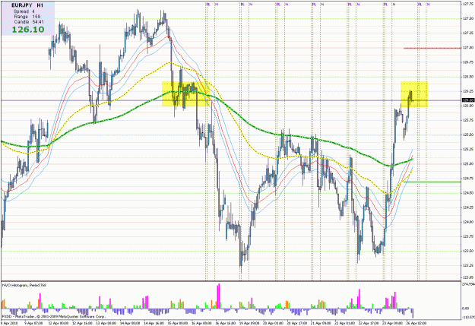The width and height of the screenshot is (475, 326).
Task: Click the 127.25 price axis label
Action: point(468,33)
